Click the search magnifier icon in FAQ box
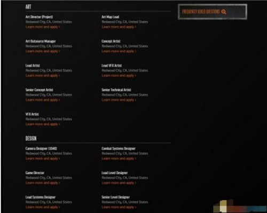 click(x=224, y=12)
